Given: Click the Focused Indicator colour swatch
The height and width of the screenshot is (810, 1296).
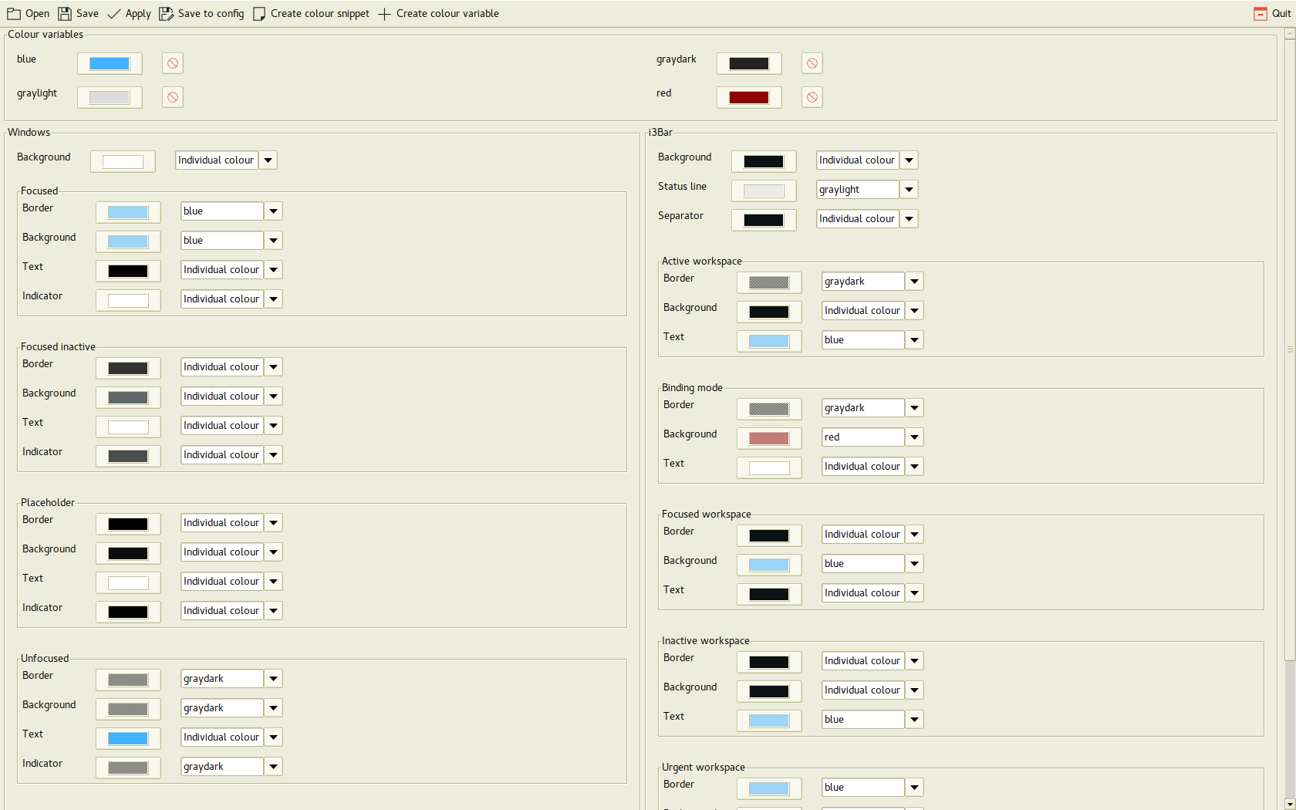Looking at the screenshot, I should tap(128, 300).
